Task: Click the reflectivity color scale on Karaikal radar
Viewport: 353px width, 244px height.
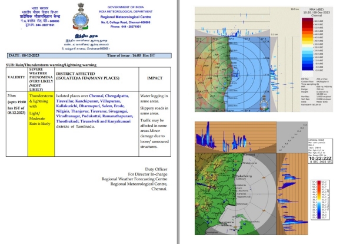Action: (321, 200)
